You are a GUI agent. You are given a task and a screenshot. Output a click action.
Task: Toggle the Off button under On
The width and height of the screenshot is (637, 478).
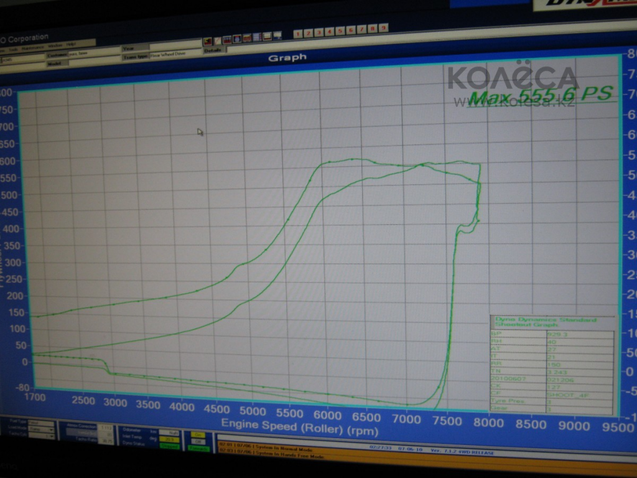coord(198,441)
